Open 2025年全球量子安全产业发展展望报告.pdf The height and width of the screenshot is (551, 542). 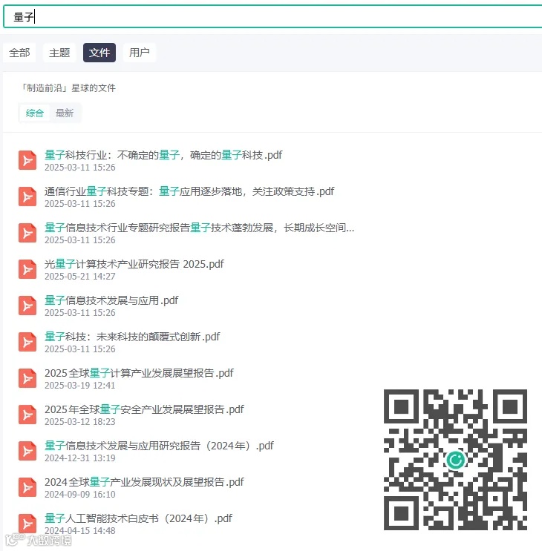(x=144, y=409)
